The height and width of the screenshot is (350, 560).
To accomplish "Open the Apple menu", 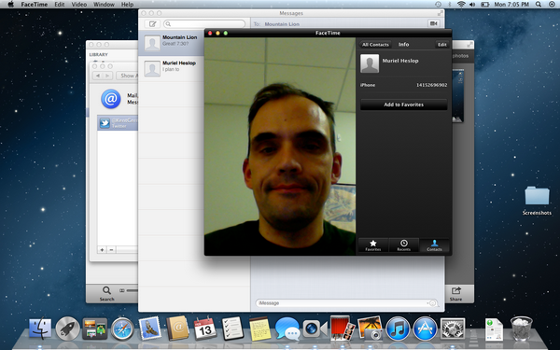I will pyautogui.click(x=10, y=5).
